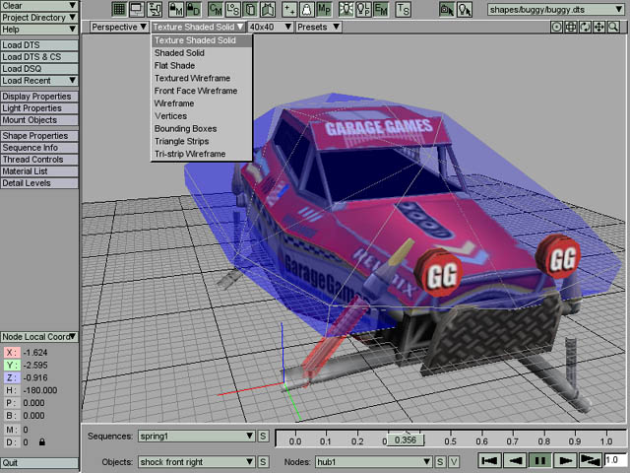Open the Objects dropdown showing shock front right
This screenshot has height=473, width=630.
(196, 461)
